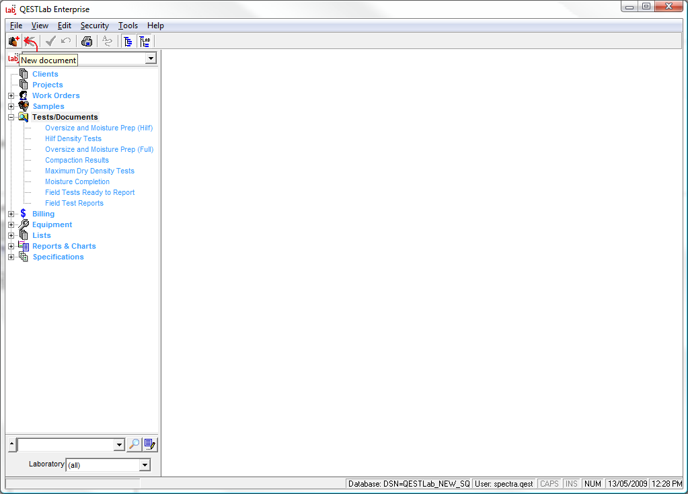Click the edit list pencil icon
Viewport: 688px width, 494px height.
click(x=150, y=444)
